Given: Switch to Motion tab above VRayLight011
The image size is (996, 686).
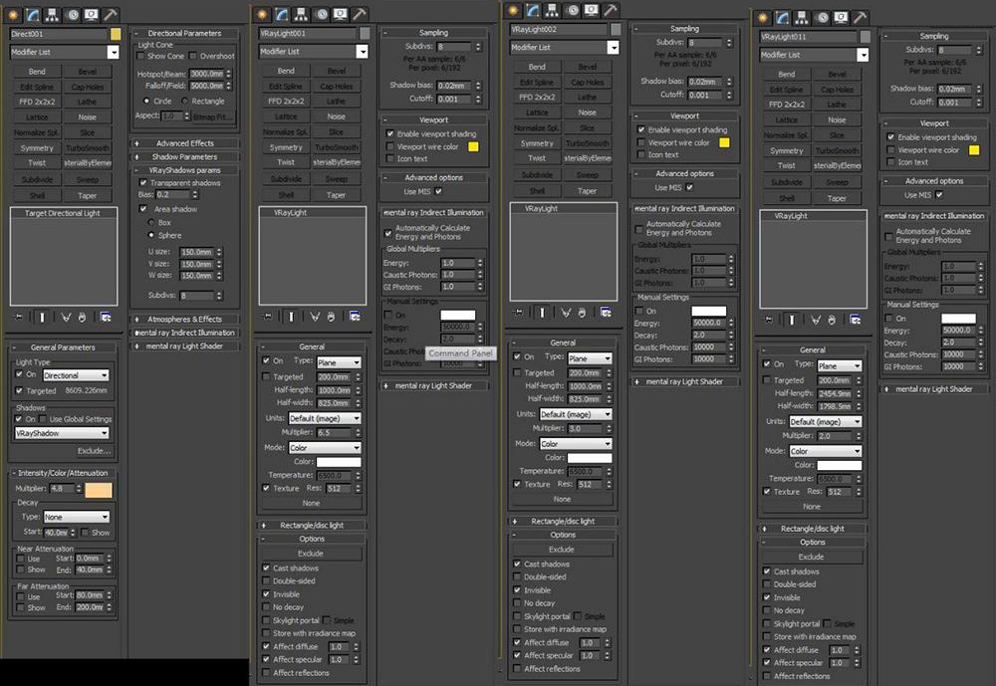Looking at the screenshot, I should coord(822,17).
